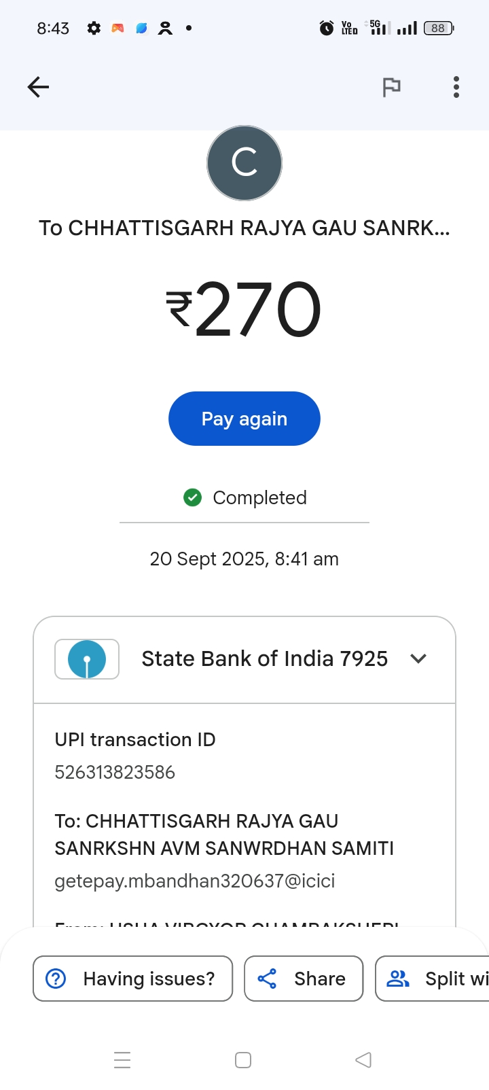This screenshot has width=489, height=1090.
Task: Tap the green Completed checkmark icon
Action: pyautogui.click(x=193, y=498)
